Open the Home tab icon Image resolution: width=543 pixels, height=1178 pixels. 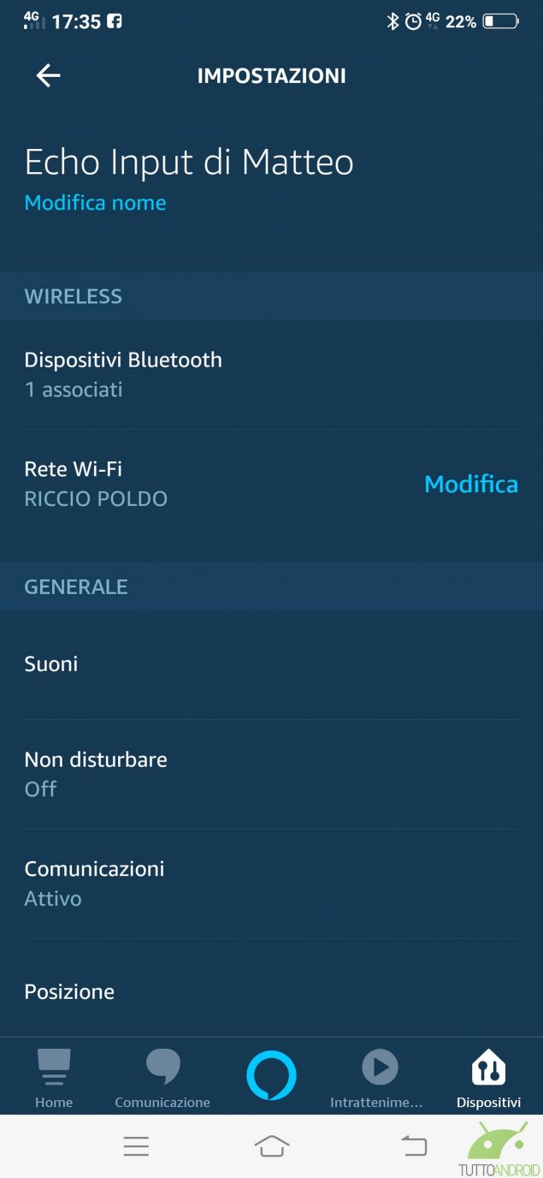pos(54,1068)
